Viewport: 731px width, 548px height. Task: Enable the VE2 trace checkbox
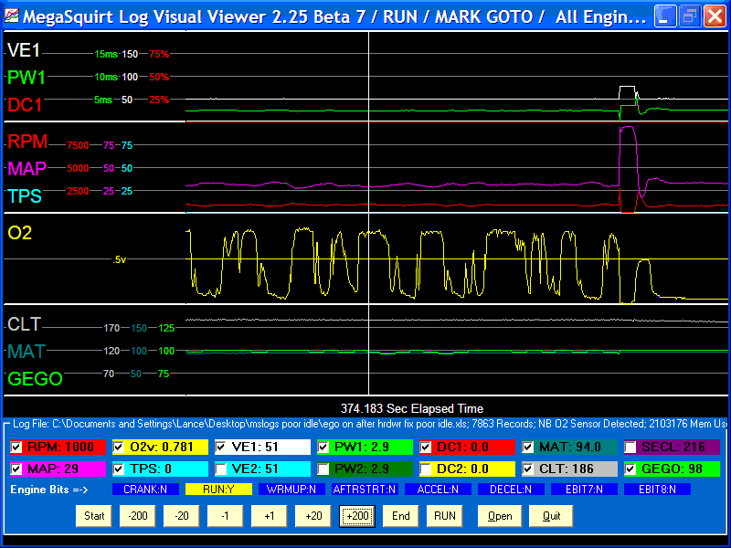pyautogui.click(x=221, y=469)
